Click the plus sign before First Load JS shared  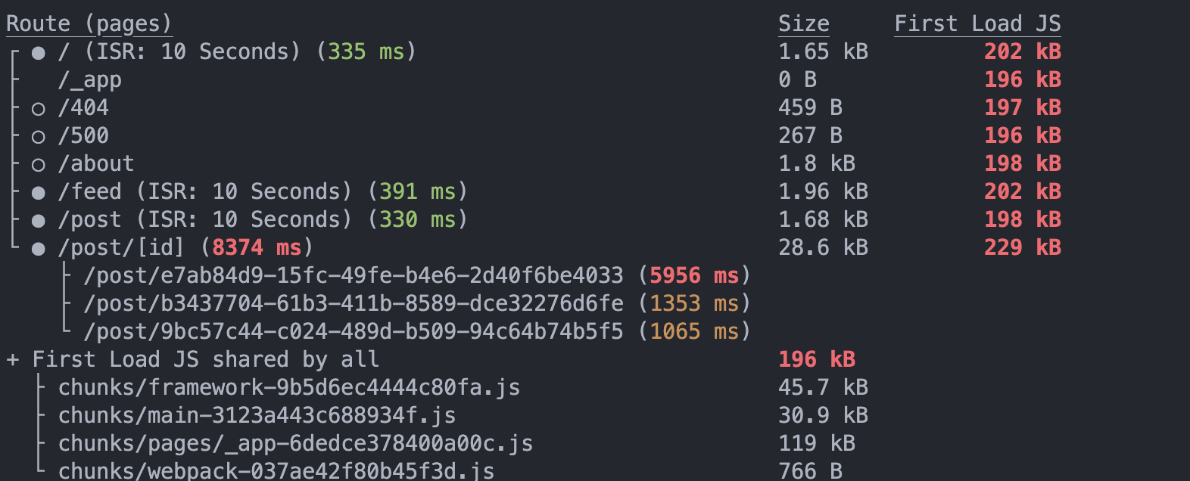coord(13,360)
